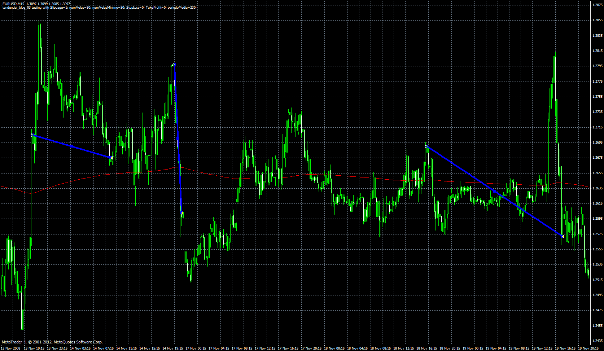Click the 1.2795 price scale label
Image resolution: width=604 pixels, height=351 pixels.
(598, 66)
